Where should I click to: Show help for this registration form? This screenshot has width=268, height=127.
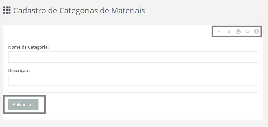(x=256, y=31)
